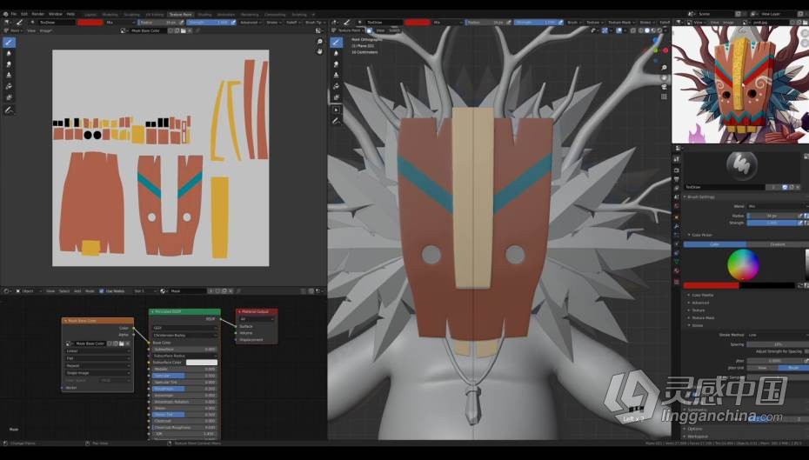Click Mask Base Color image name field in header
Viewport: 809px width, 460px height.
click(x=149, y=31)
